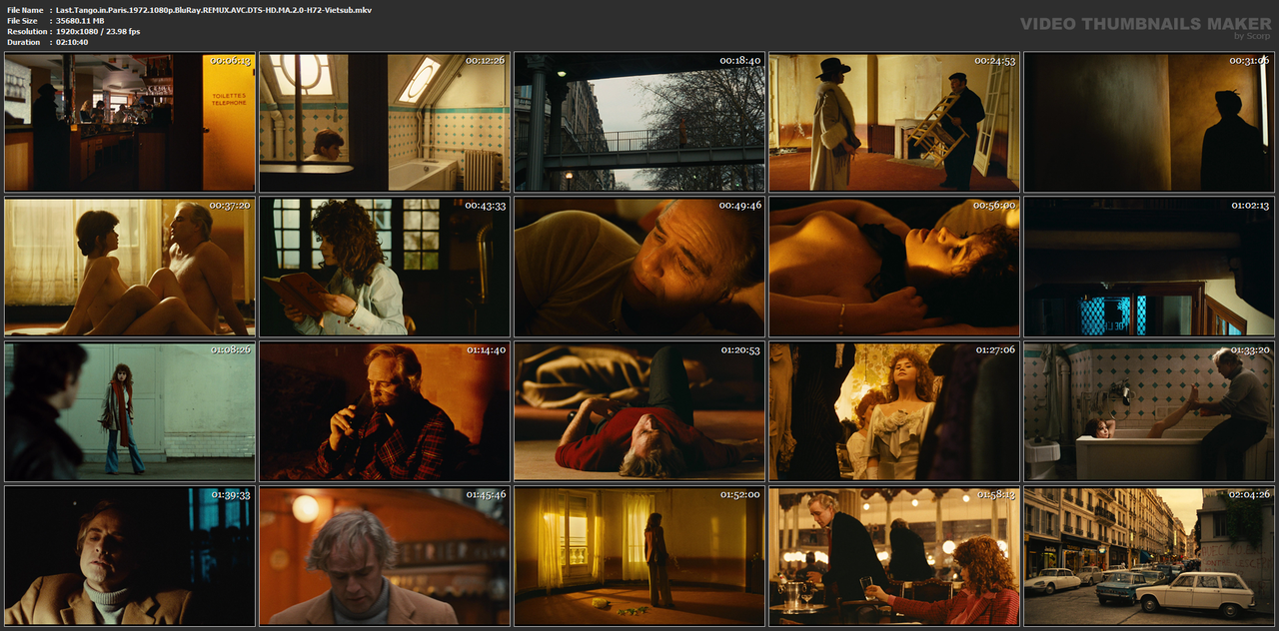Click the elevated bridge thumbnail at 00:18:40

(x=639, y=123)
